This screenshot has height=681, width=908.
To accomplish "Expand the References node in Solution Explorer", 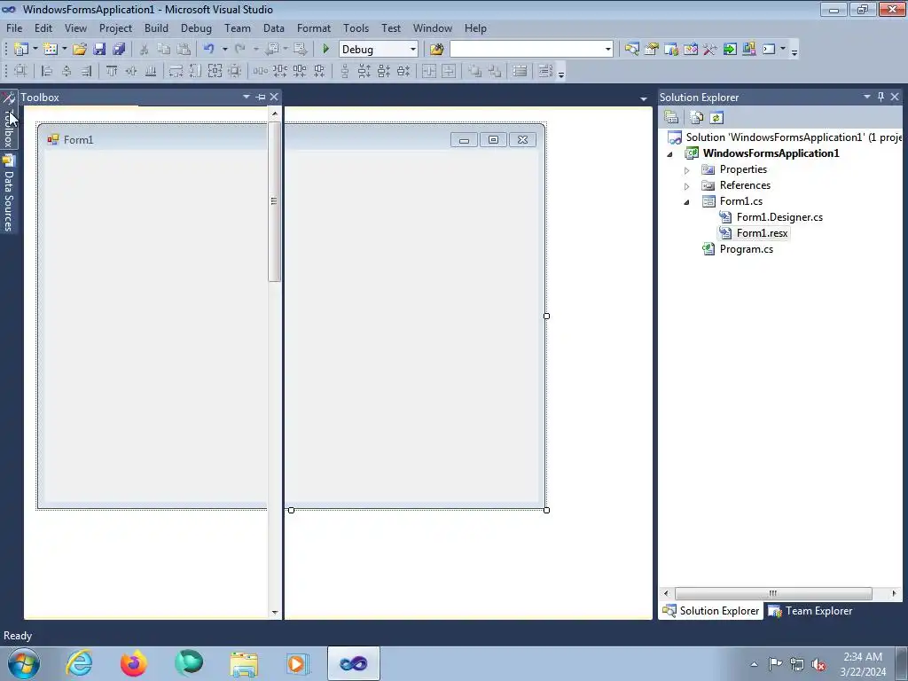I will (687, 186).
